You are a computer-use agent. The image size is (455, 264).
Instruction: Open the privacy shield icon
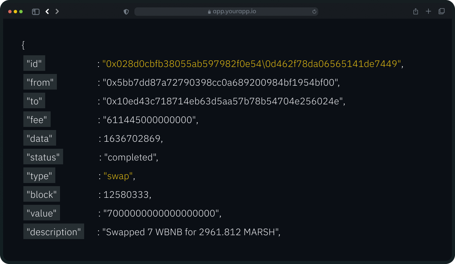126,12
